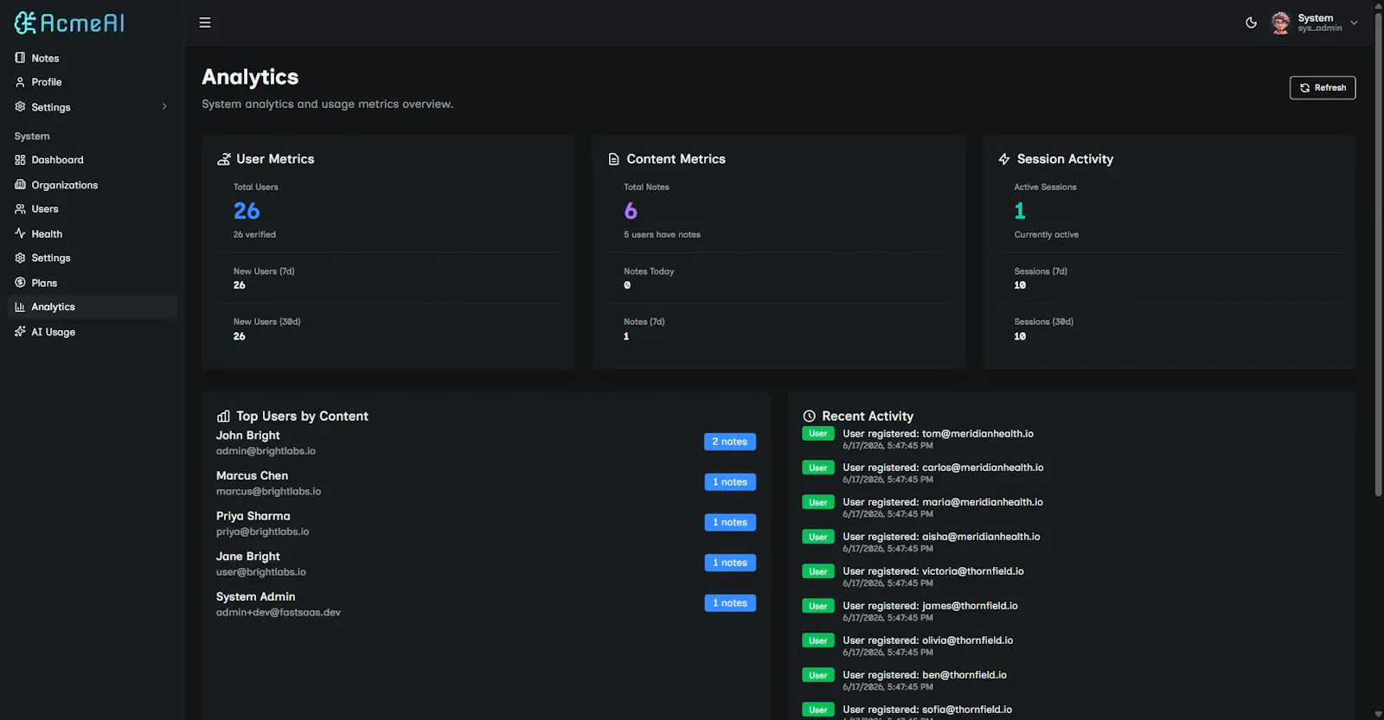Click System Admin's 1 notes badge
The image size is (1384, 720).
[730, 603]
